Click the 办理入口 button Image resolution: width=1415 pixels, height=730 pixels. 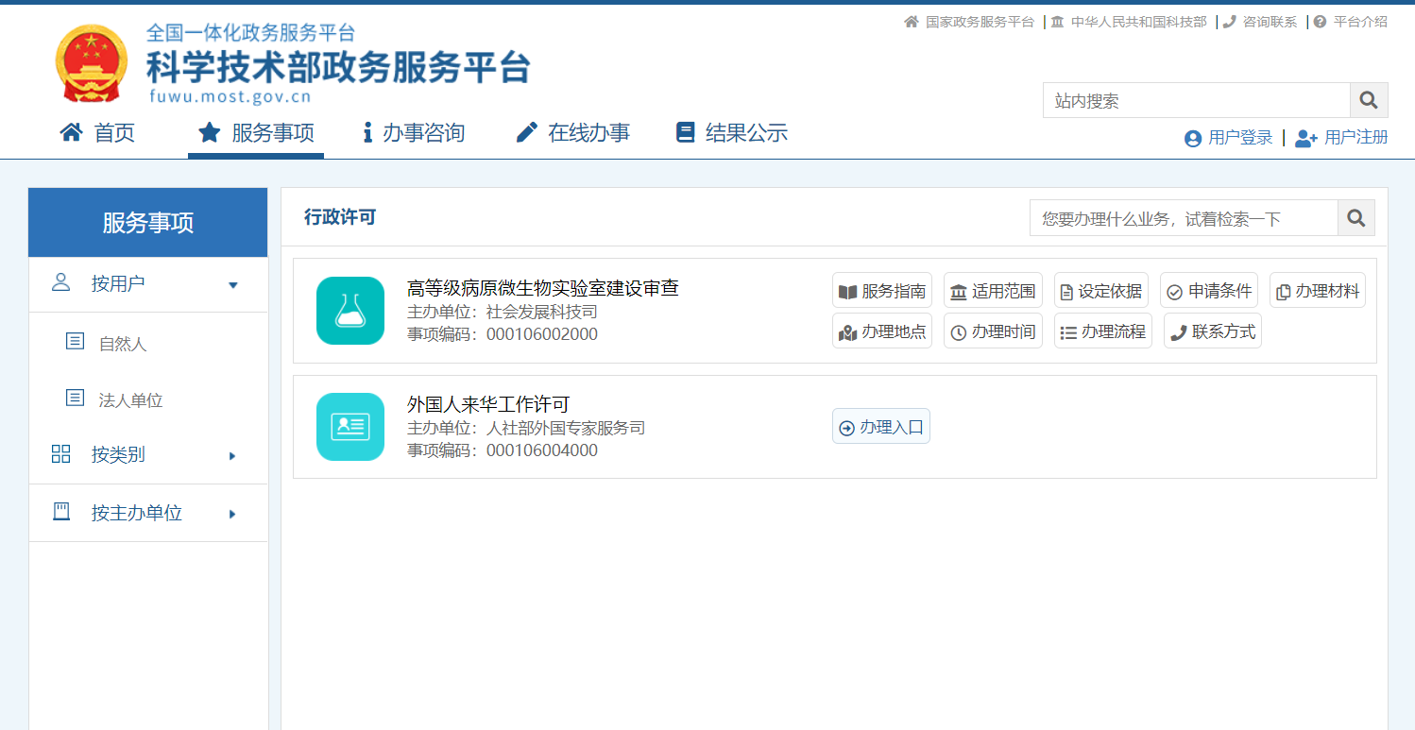[x=880, y=427]
